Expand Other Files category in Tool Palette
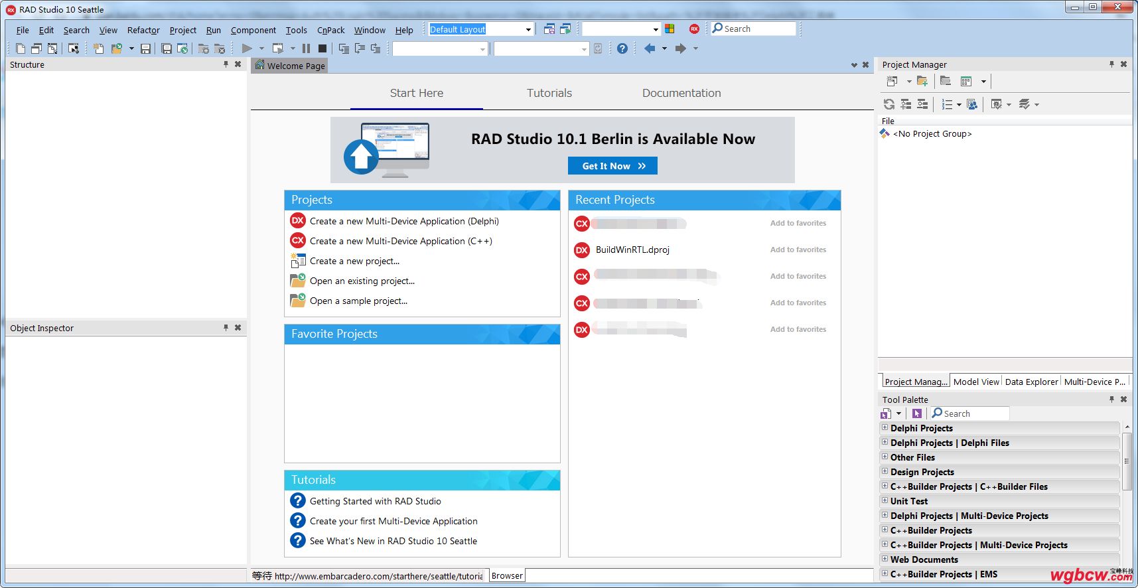 click(x=885, y=457)
